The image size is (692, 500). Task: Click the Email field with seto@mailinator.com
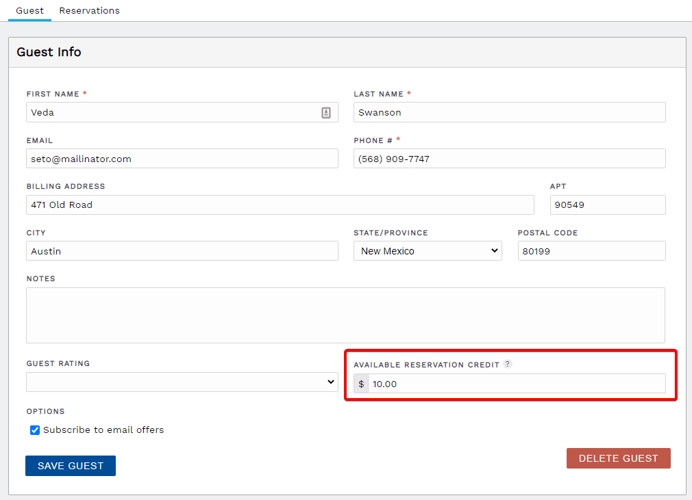click(x=182, y=158)
